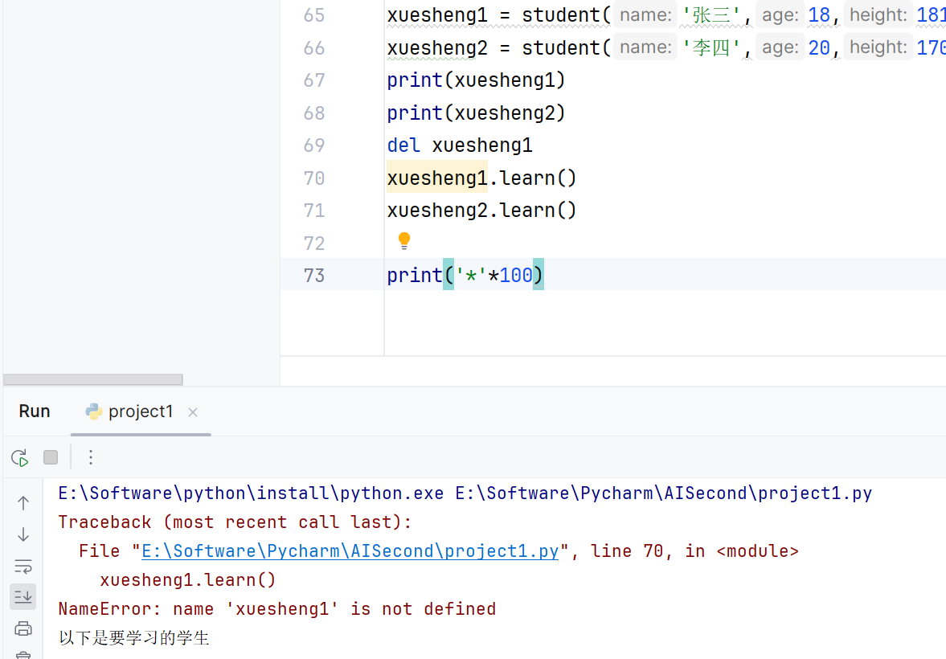Open project1.py link in traceback
946x659 pixels.
[350, 551]
